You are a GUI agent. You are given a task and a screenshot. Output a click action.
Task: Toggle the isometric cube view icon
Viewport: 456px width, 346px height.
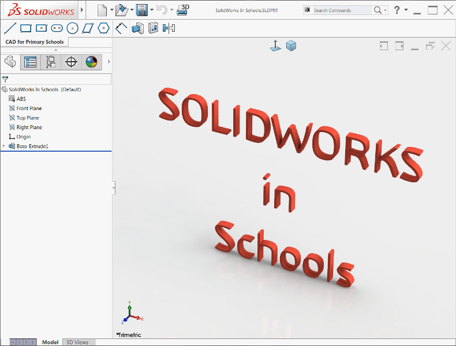tap(291, 46)
